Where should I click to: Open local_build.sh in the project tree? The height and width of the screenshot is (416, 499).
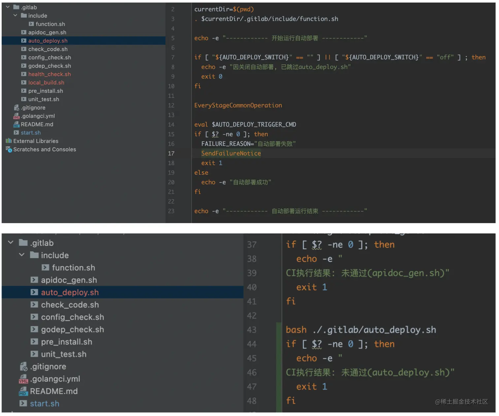pos(46,83)
